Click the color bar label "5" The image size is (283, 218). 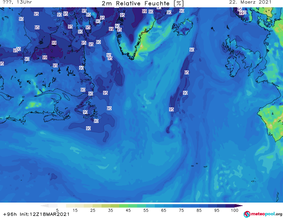[57, 210]
